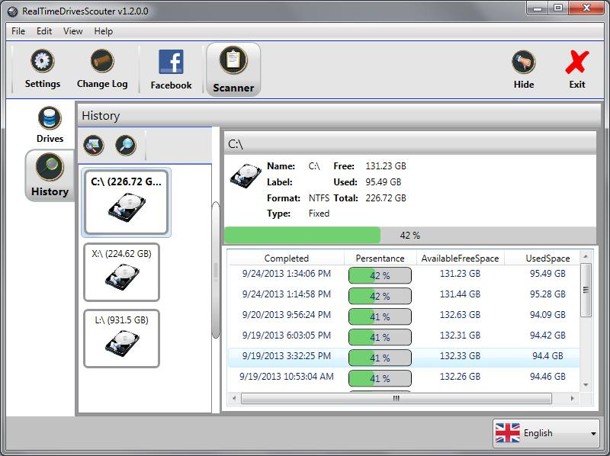
Task: Click the app icon in the title bar
Action: coord(13,11)
